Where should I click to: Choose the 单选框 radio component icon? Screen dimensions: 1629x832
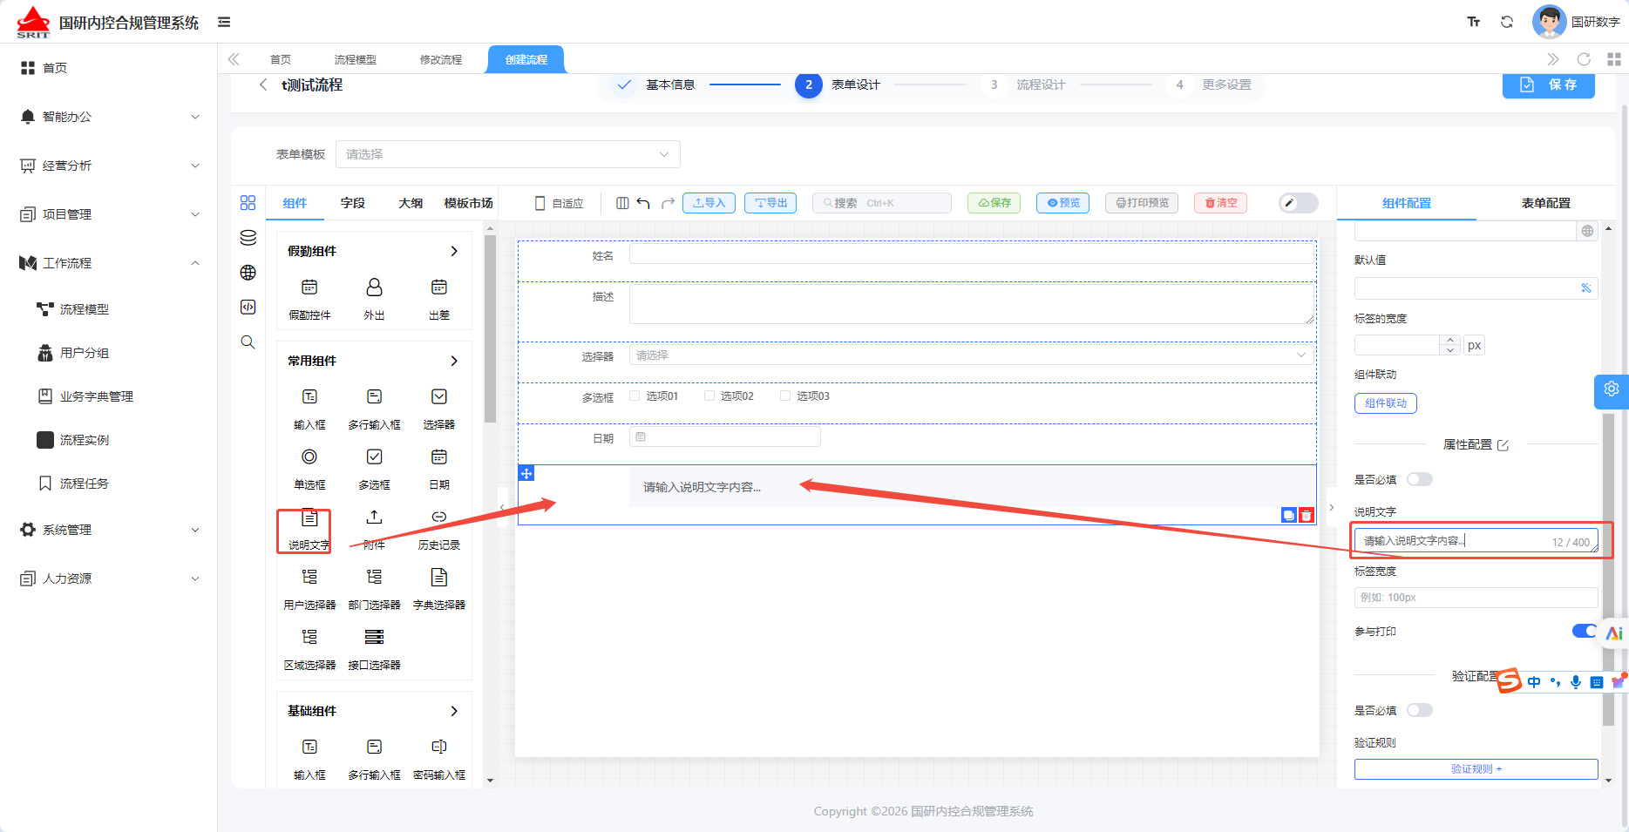point(309,457)
